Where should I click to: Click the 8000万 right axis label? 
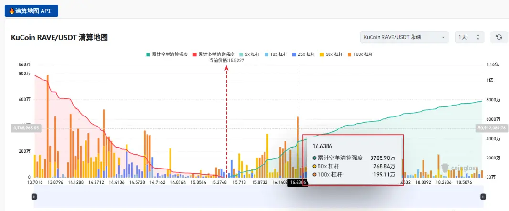(x=493, y=100)
